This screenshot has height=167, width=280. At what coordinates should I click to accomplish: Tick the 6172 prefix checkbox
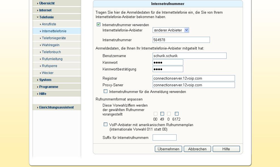point(177,114)
